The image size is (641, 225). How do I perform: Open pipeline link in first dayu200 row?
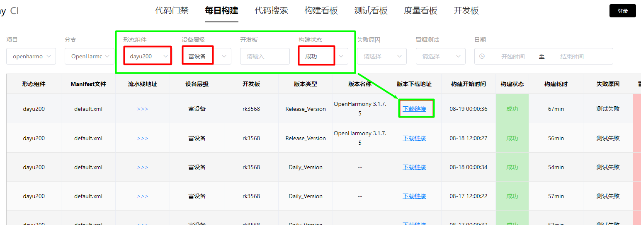143,109
